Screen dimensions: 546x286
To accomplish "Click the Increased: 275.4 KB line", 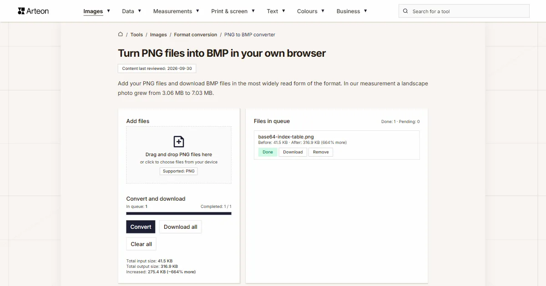I will click(161, 272).
